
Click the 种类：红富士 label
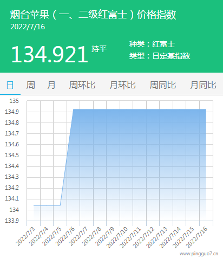[x=152, y=44]
